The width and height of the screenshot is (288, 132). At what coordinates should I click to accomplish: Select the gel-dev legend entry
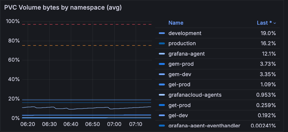click(178, 116)
